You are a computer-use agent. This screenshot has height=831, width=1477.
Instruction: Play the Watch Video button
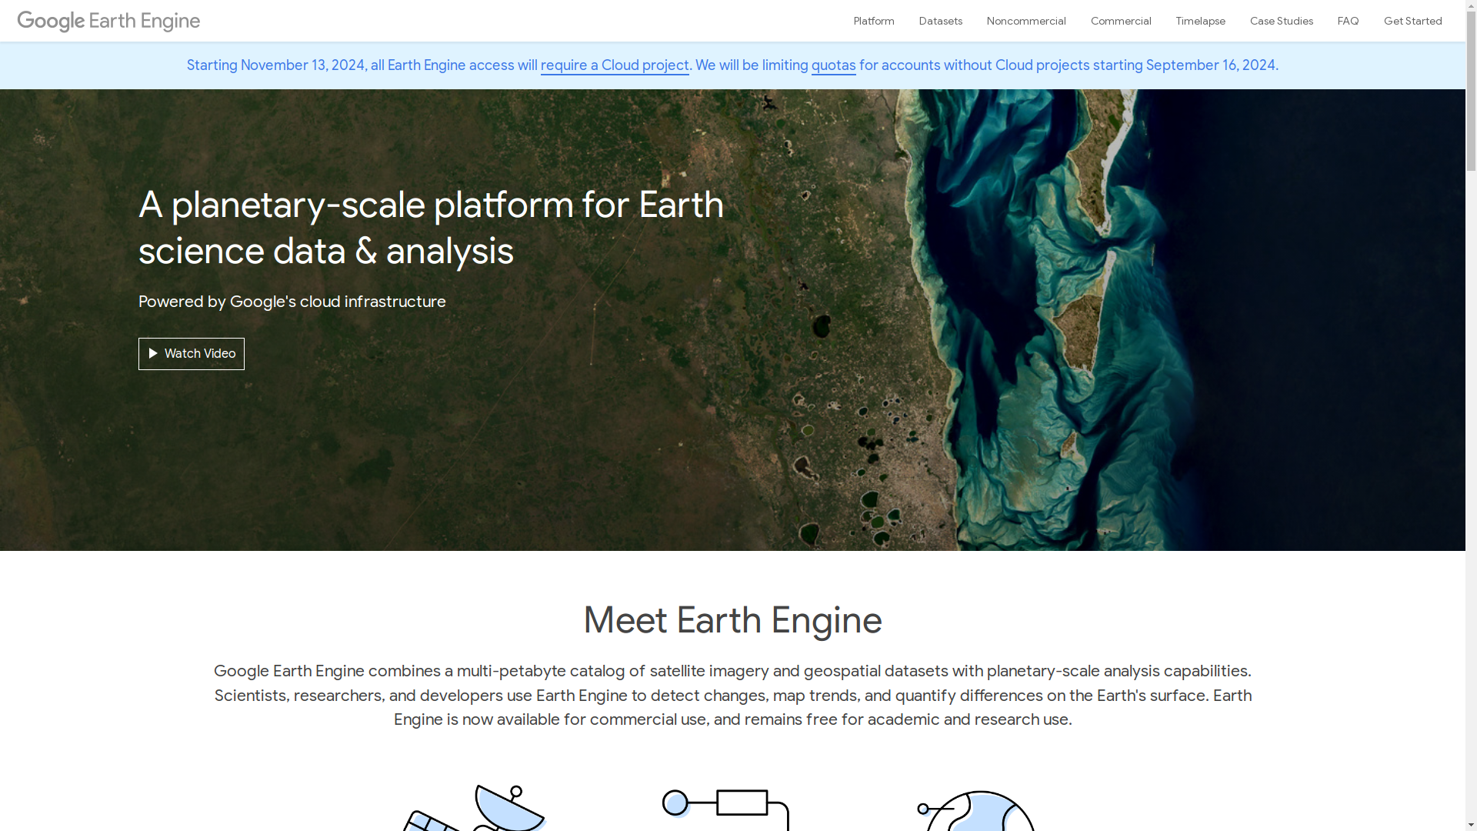[x=192, y=354]
